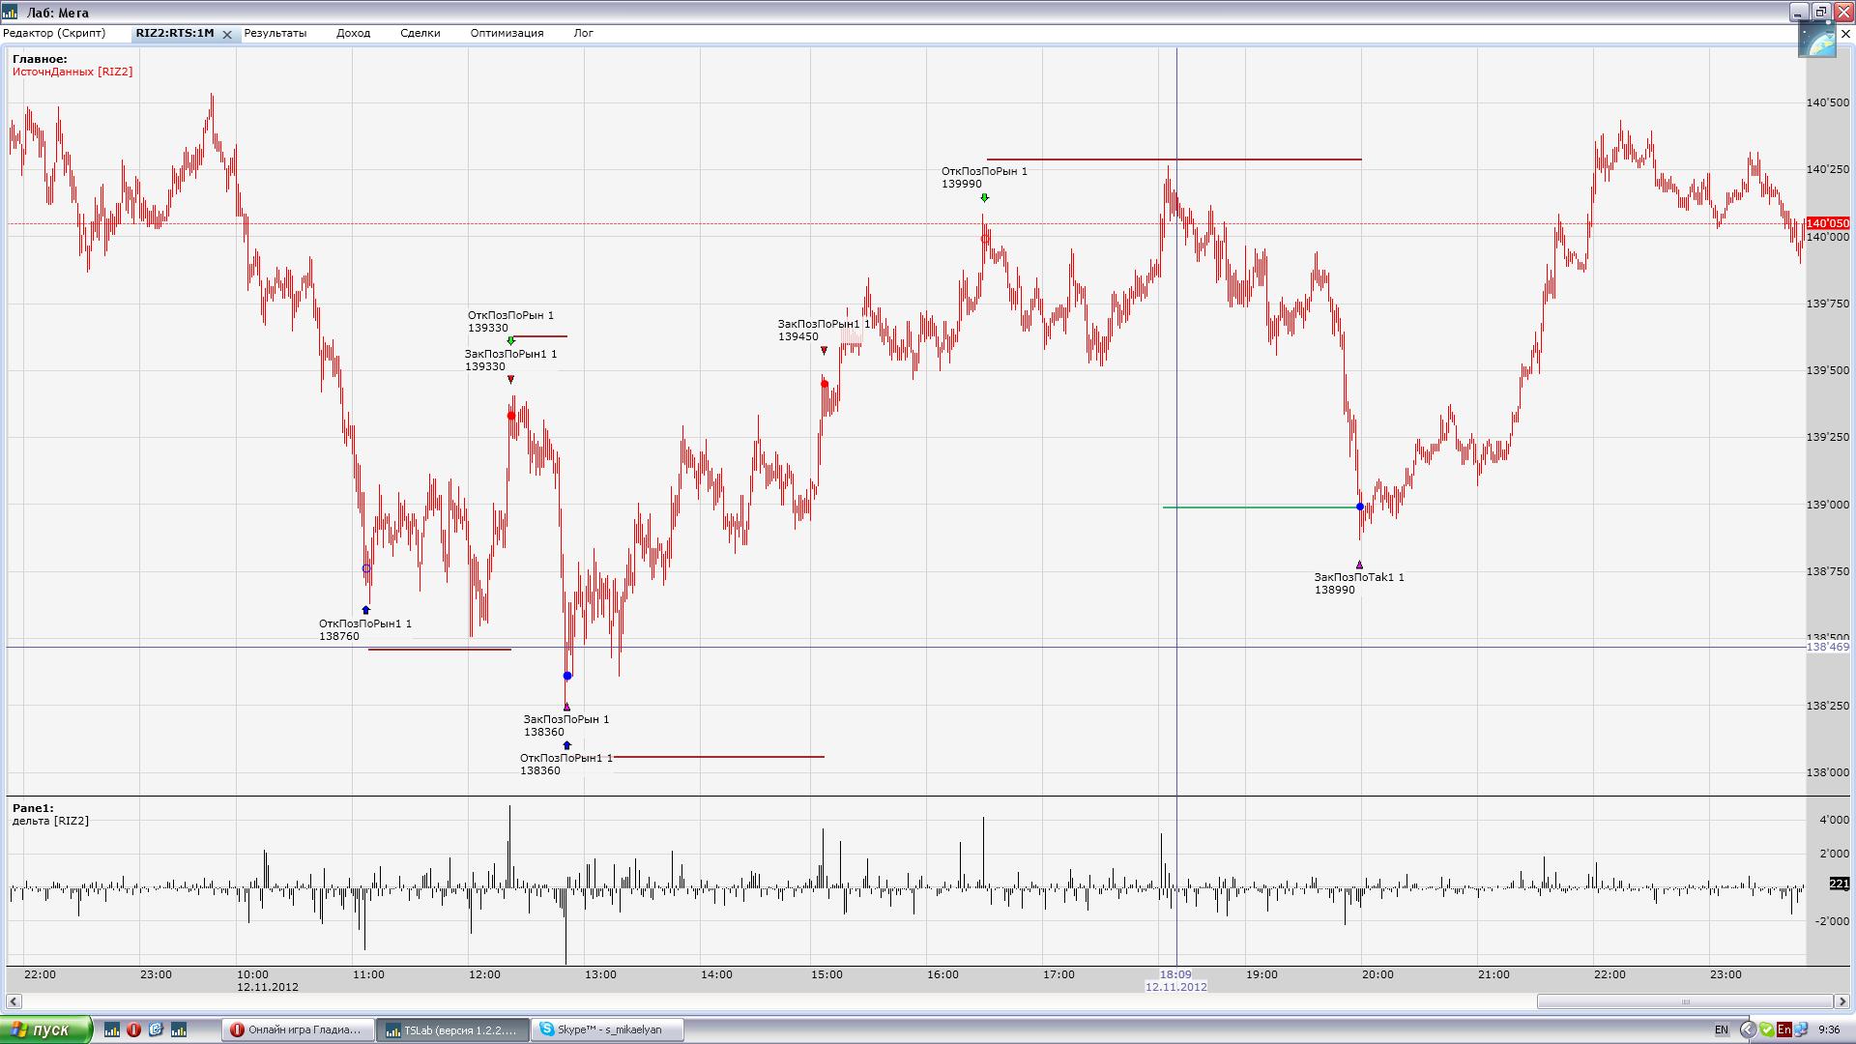Click ЗакПозПоТак1 trade marker at 138990
The image size is (1856, 1044).
coord(1359,565)
